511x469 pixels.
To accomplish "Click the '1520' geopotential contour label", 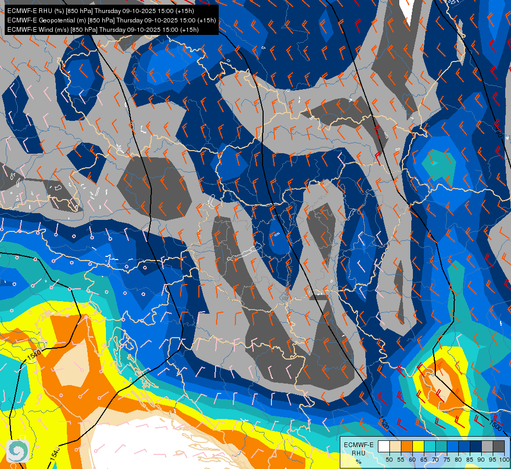I will pos(385,423).
